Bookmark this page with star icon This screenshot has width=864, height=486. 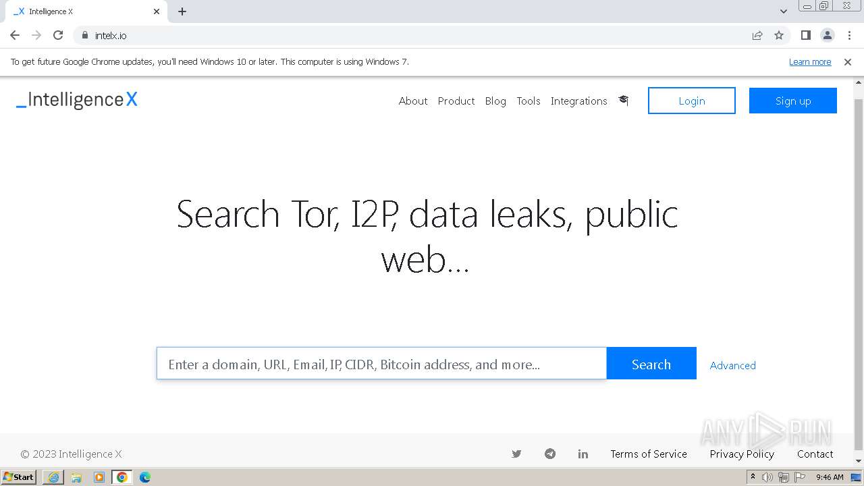pos(779,35)
